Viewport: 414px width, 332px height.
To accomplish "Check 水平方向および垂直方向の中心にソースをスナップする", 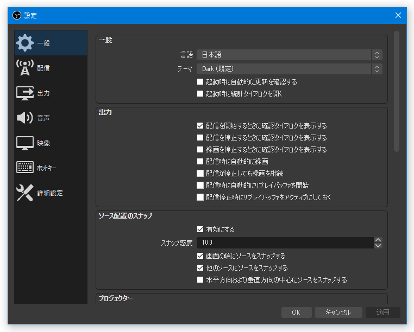I will [x=200, y=279].
